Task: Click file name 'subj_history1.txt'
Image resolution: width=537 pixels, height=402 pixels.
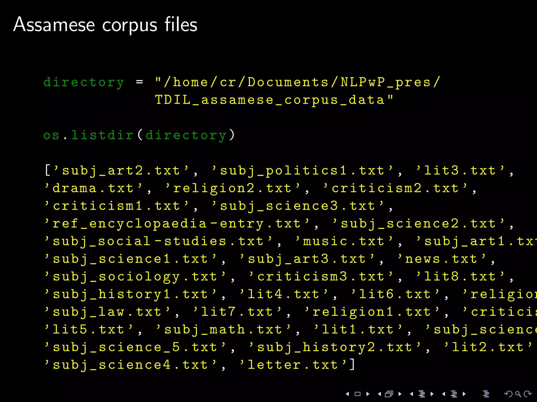Action: click(130, 294)
